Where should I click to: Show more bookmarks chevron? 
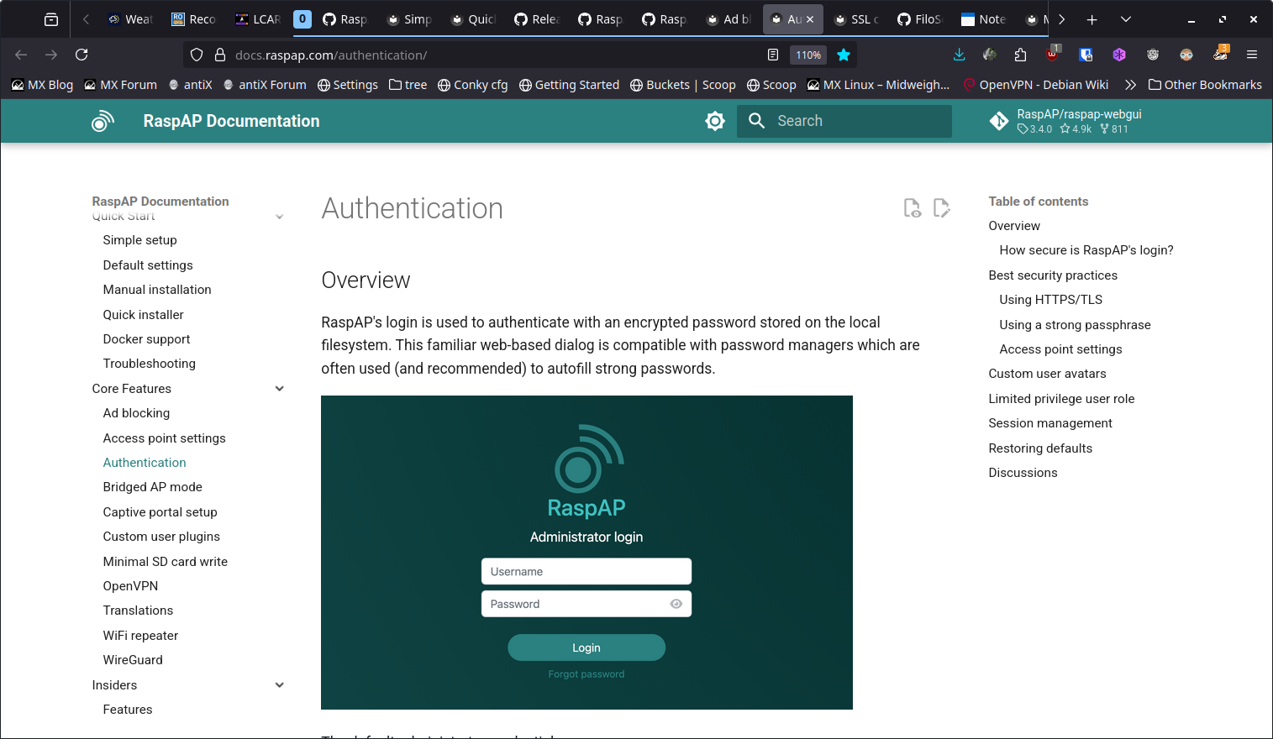pos(1130,85)
